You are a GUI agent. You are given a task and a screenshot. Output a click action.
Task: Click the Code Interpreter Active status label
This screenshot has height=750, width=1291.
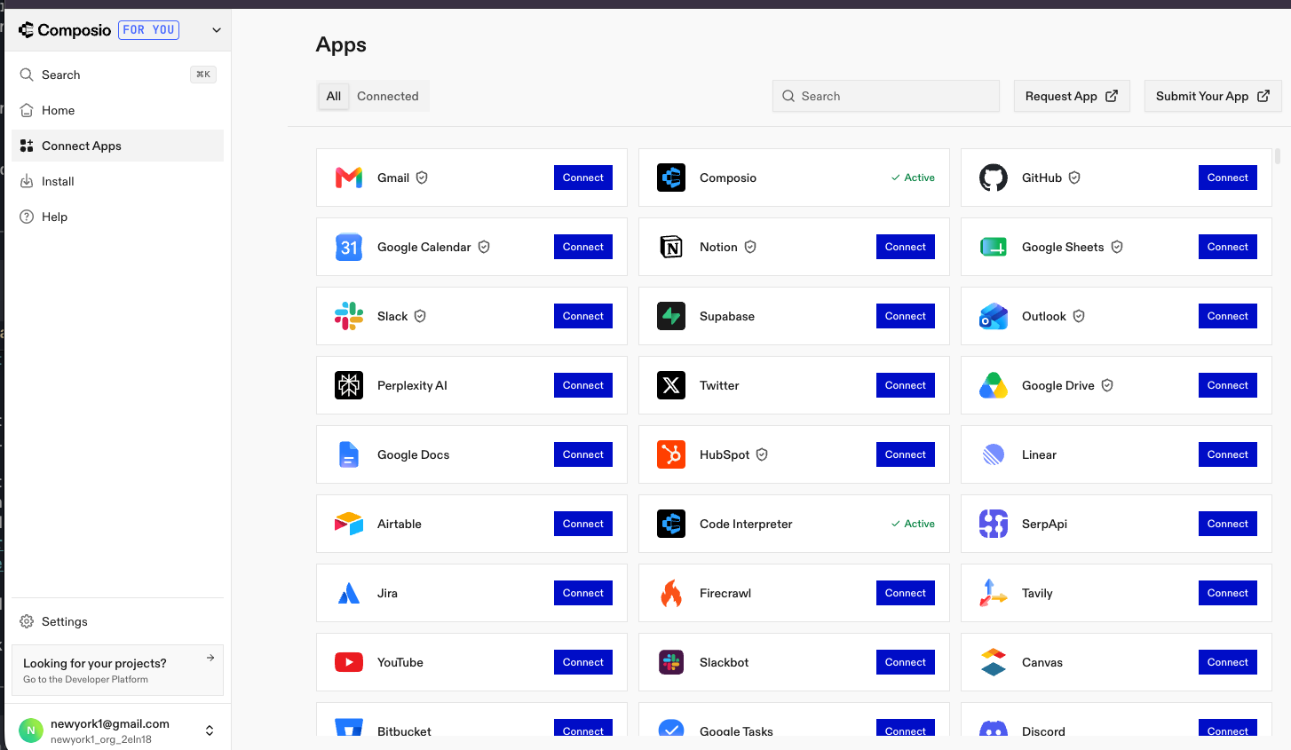point(913,524)
